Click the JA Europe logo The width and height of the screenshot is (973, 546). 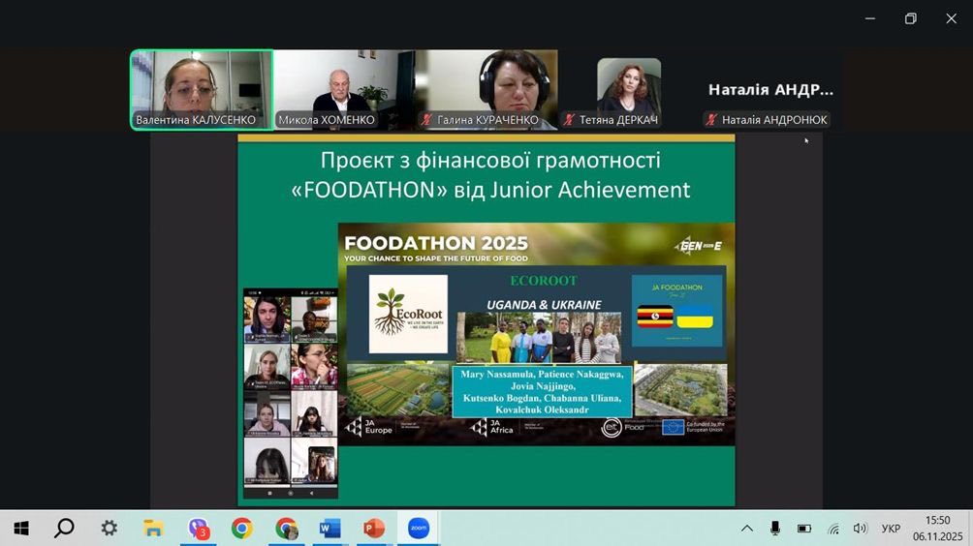[369, 427]
